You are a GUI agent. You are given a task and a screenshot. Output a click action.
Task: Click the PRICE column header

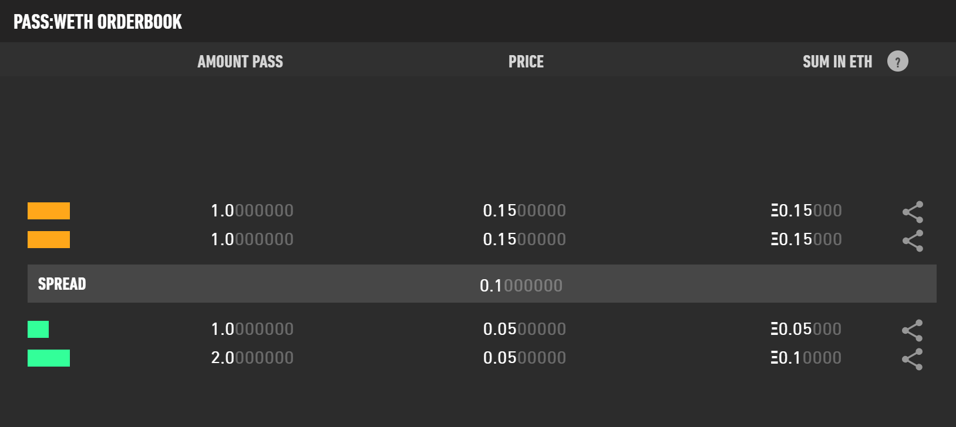526,62
